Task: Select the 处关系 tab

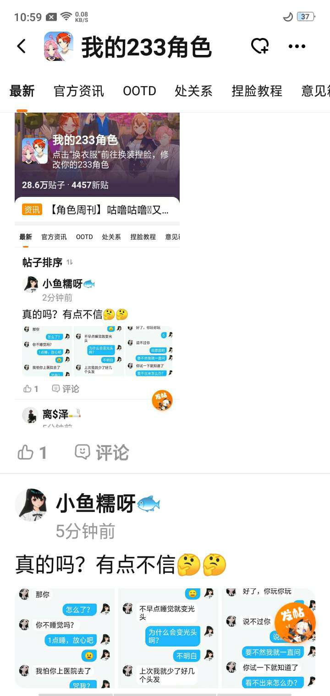Action: [193, 91]
